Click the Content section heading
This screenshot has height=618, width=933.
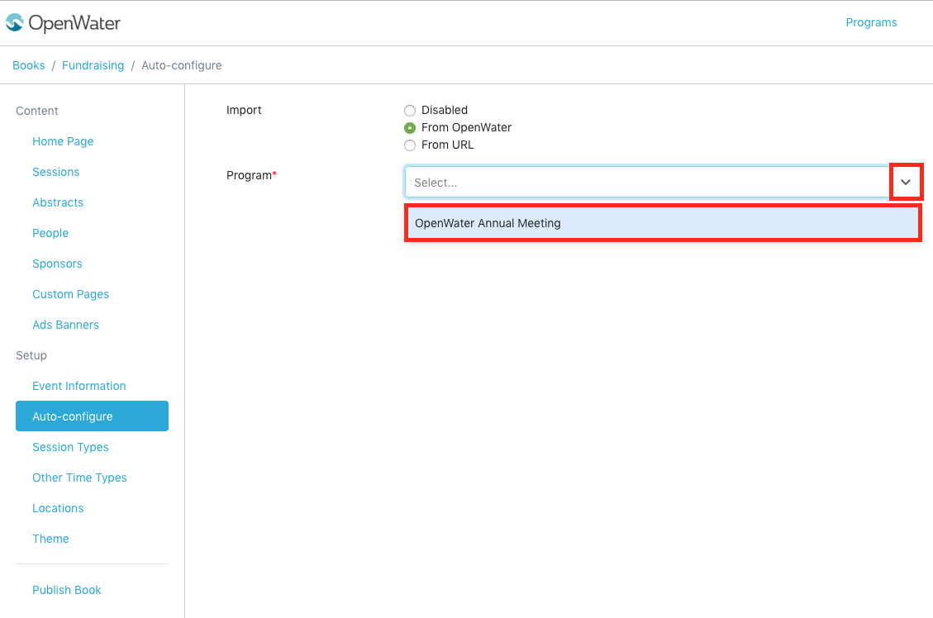point(37,111)
